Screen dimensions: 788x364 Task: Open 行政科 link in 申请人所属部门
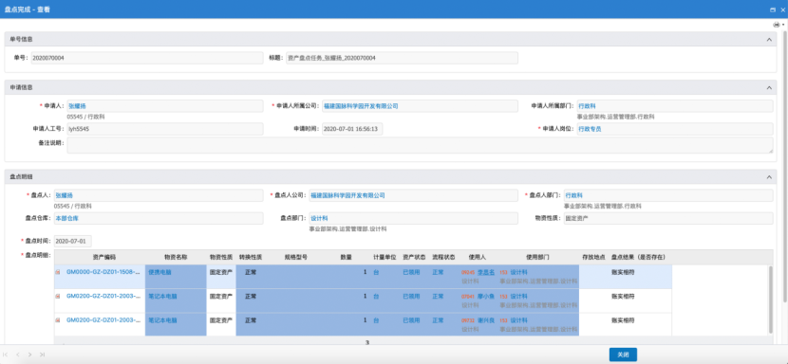pyautogui.click(x=587, y=106)
